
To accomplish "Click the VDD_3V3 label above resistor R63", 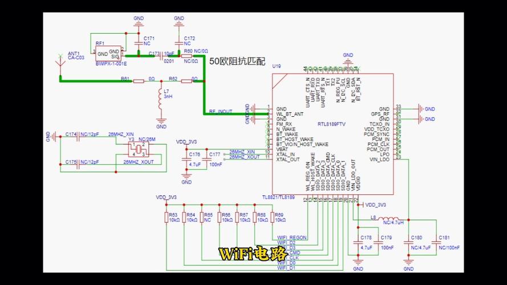I will [166, 197].
